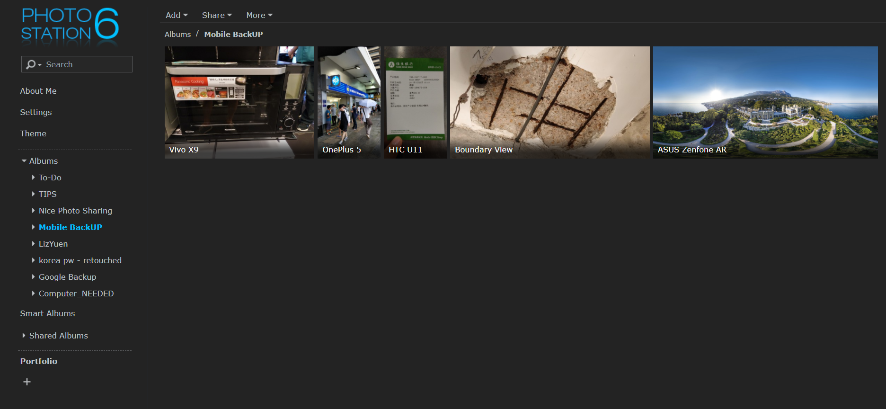Expand the LizYuen album arrow
Image resolution: width=886 pixels, height=409 pixels.
tap(33, 244)
